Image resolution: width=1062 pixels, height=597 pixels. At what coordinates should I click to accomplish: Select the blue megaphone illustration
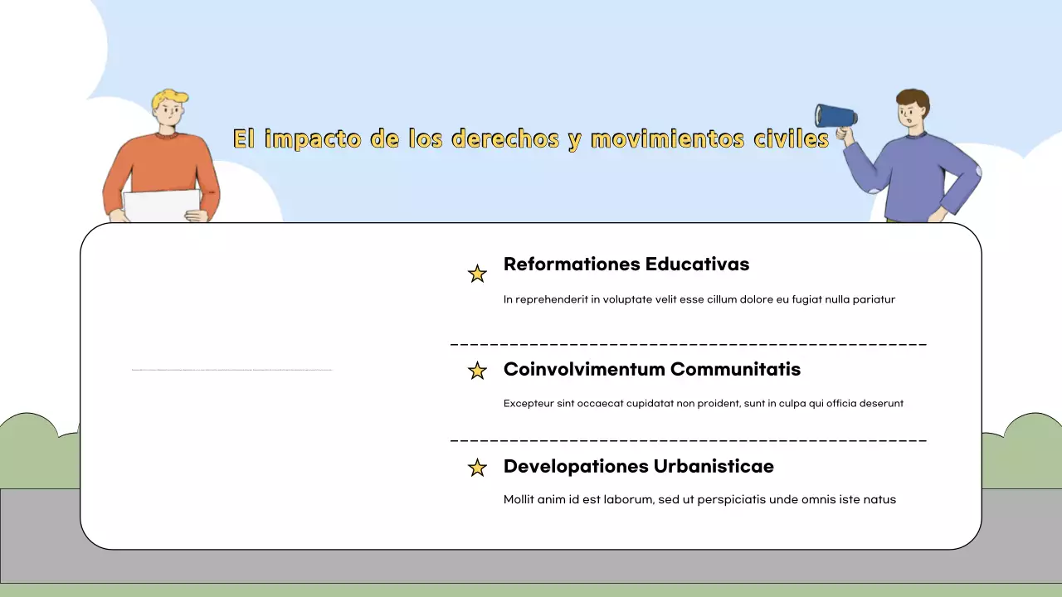[835, 116]
